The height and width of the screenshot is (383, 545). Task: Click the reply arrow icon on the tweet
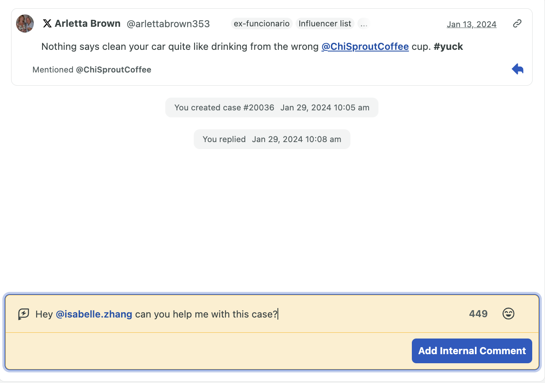pos(517,69)
